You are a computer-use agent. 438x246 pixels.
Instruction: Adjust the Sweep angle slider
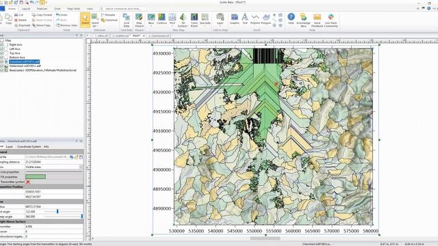click(82, 217)
